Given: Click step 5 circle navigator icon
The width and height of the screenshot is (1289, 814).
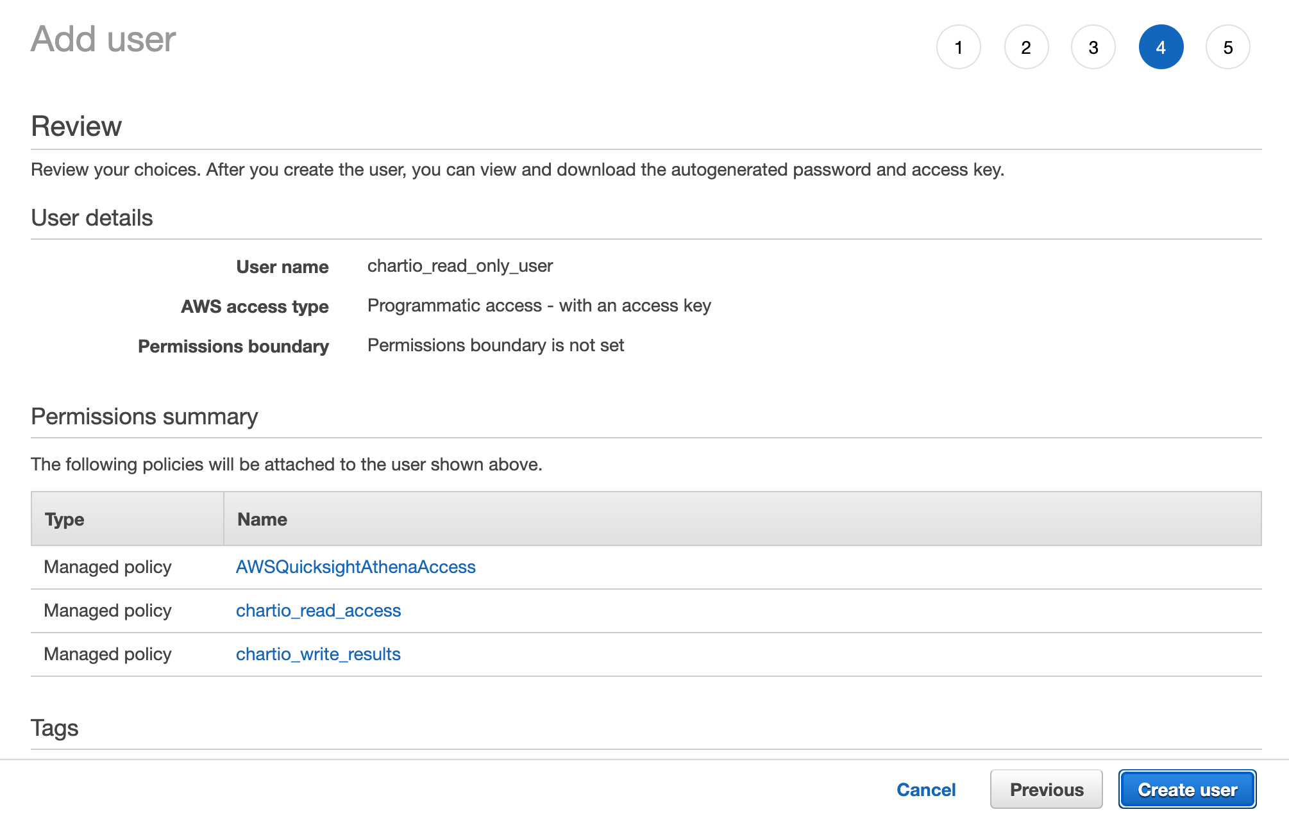Looking at the screenshot, I should click(x=1230, y=47).
